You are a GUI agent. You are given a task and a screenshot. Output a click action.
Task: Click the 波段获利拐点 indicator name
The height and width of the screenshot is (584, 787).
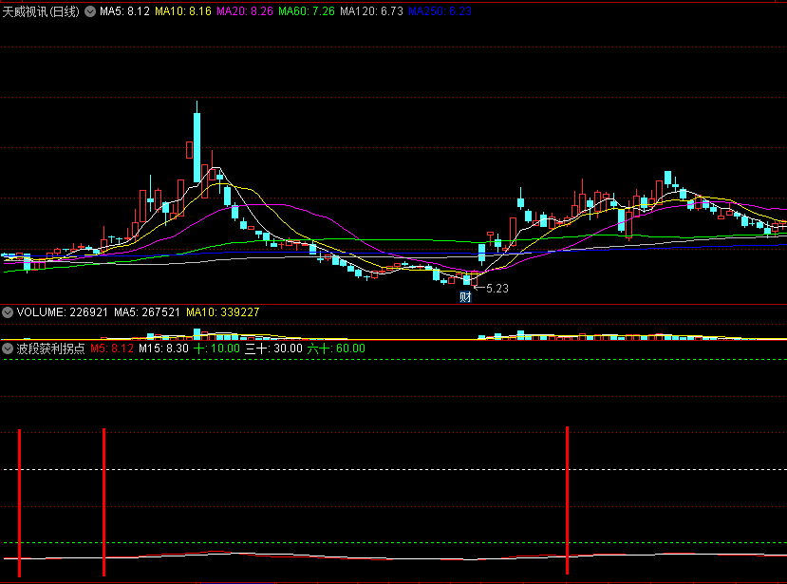(50, 349)
